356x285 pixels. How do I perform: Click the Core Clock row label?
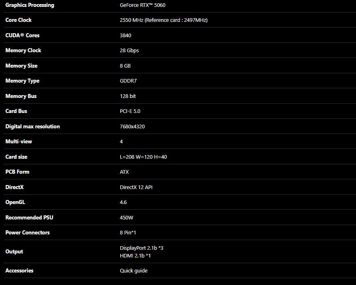[18, 20]
